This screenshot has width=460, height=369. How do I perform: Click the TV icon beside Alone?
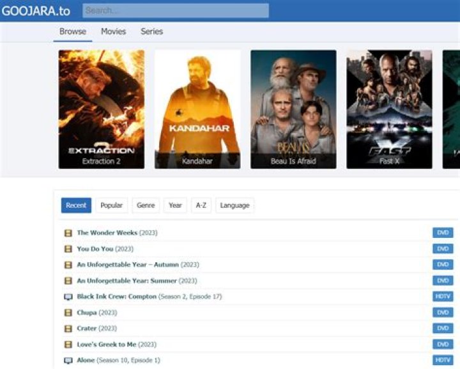(x=68, y=361)
